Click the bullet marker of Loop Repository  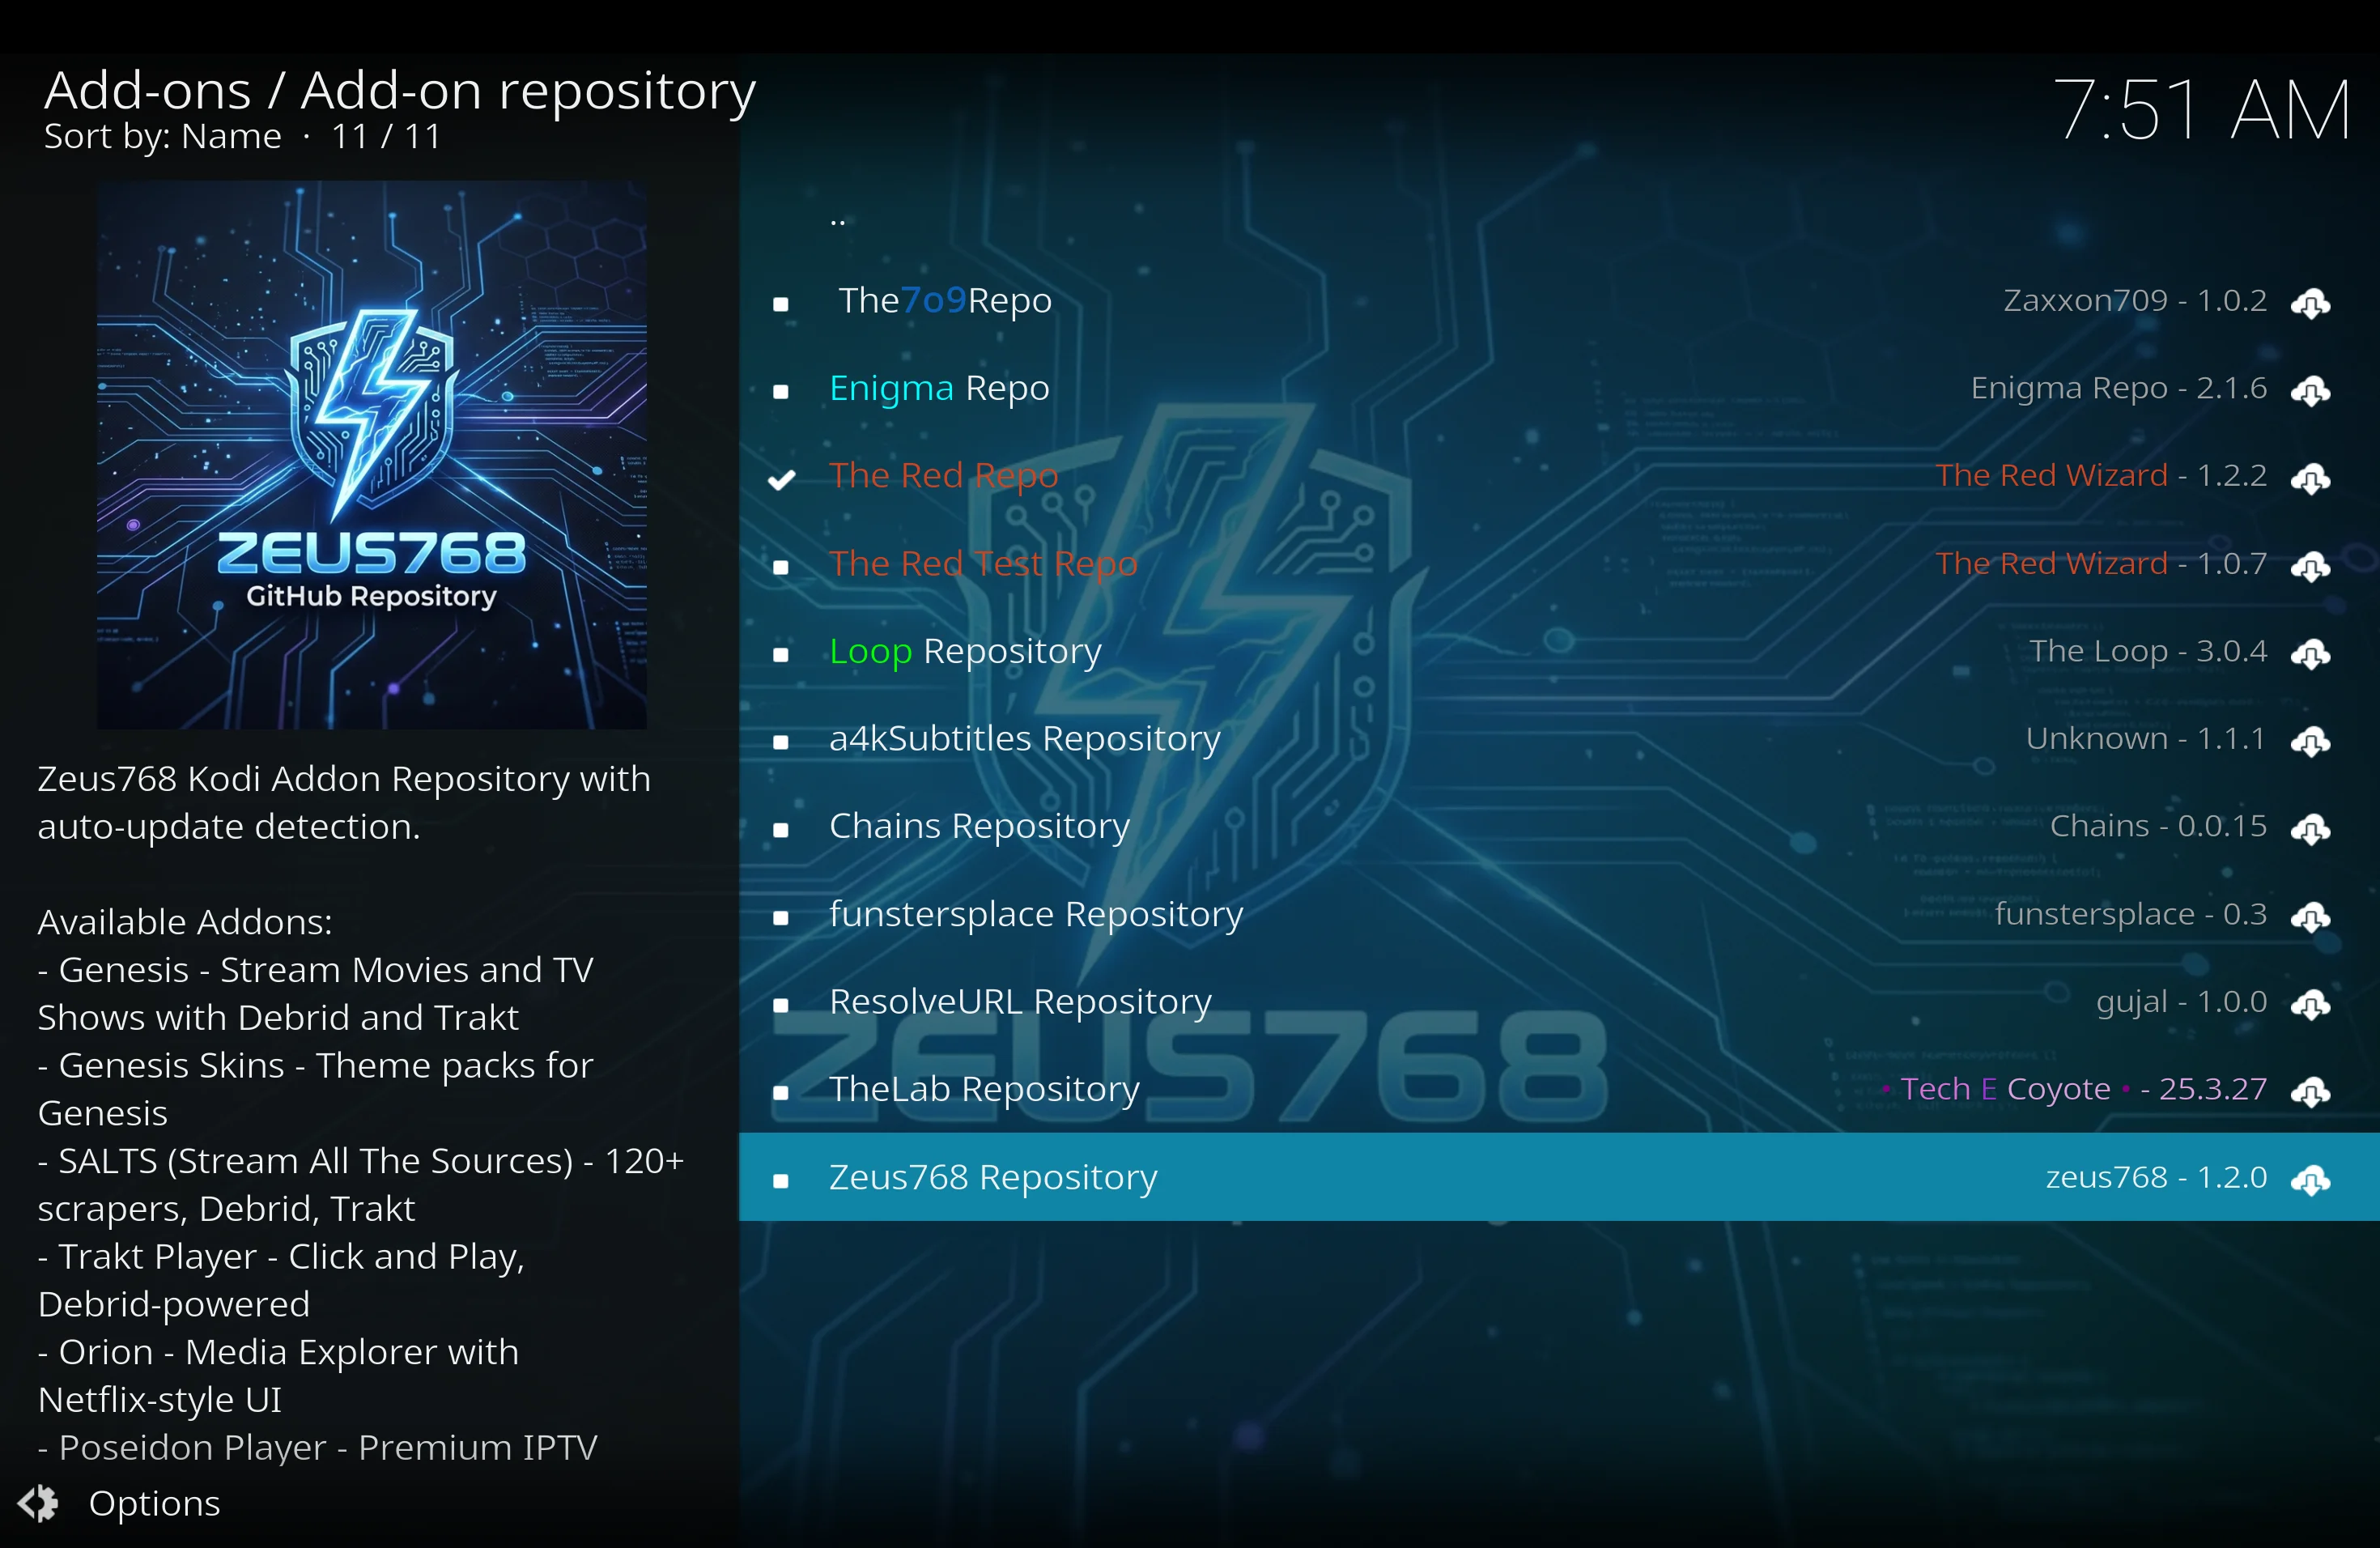point(781,655)
